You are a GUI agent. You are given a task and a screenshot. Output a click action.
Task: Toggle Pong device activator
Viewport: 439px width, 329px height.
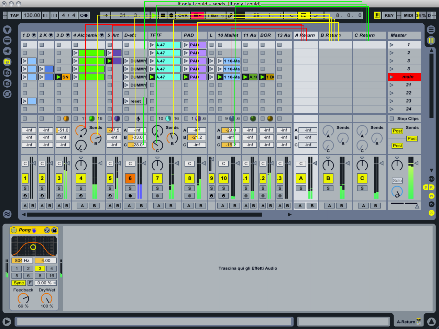14,230
